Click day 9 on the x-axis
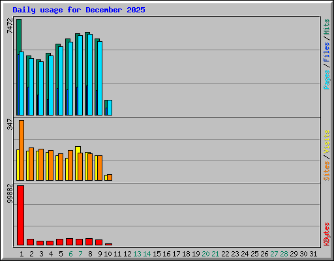 tap(100, 254)
